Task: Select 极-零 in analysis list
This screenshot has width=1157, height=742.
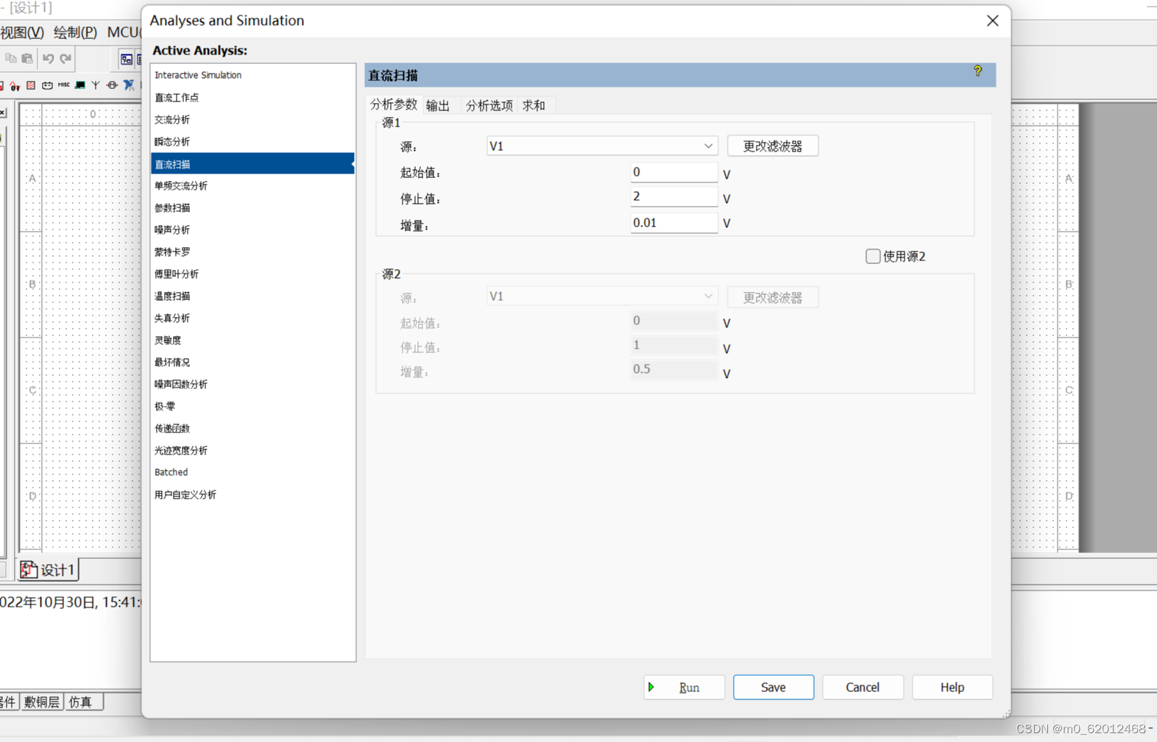Action: coord(252,406)
